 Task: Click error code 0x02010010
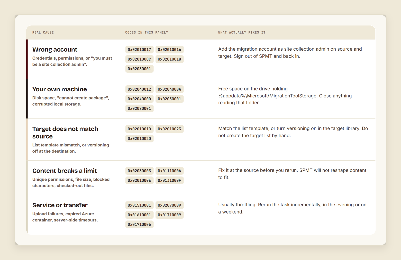(139, 129)
